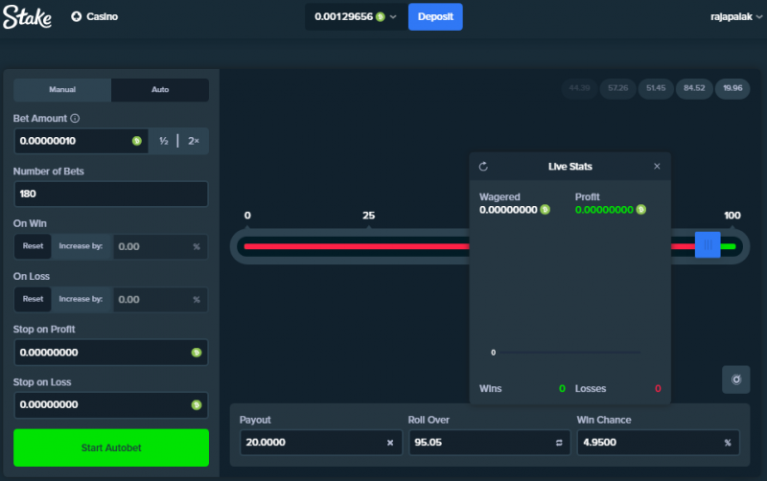767x481 pixels.
Task: Toggle Roll Over/Under swap icon
Action: click(x=559, y=443)
